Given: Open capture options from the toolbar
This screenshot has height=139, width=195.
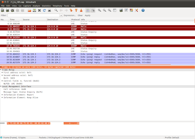Looking at the screenshot, I should 7,10.
